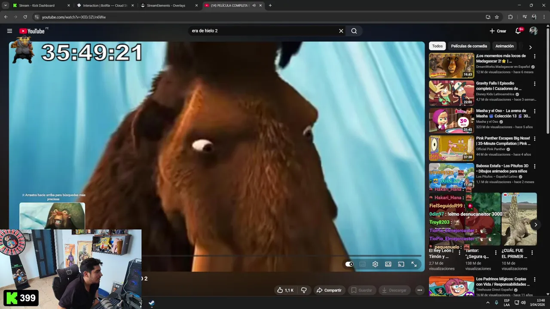Cast video with the Play on TV icon
The image size is (550, 309).
point(401,264)
